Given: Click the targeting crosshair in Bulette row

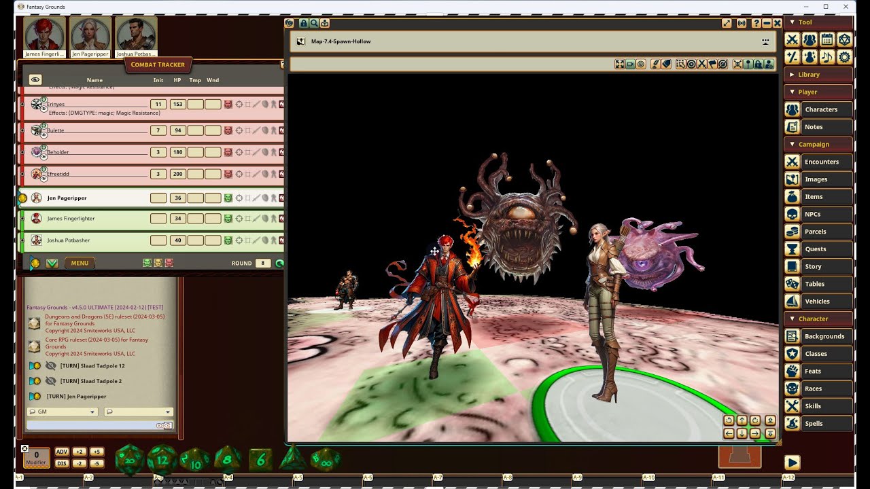Looking at the screenshot, I should (239, 130).
